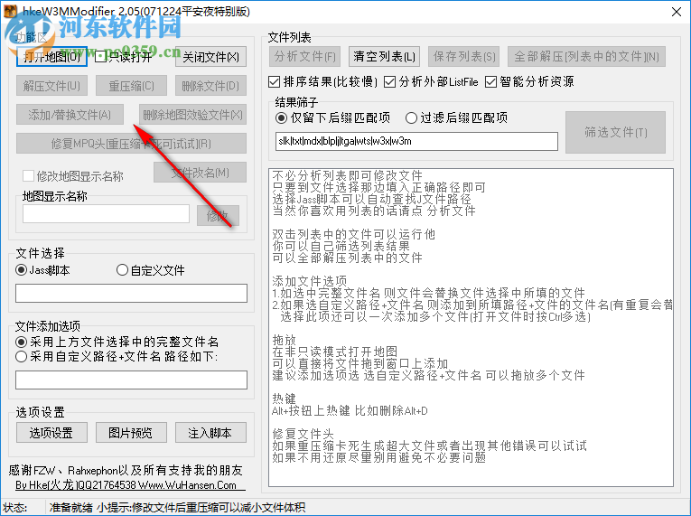Click the 筛选文件(T) button
The image size is (691, 516).
tap(616, 132)
